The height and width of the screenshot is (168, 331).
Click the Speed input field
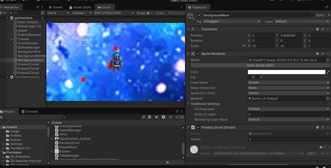pyautogui.click(x=289, y=139)
